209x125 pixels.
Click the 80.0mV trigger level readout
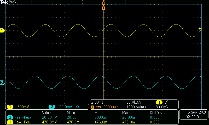coord(162,107)
